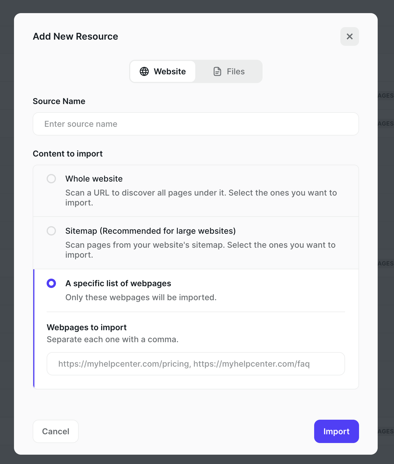Select the specific list of webpages radio
Viewport: 394px width, 464px height.
51,283
